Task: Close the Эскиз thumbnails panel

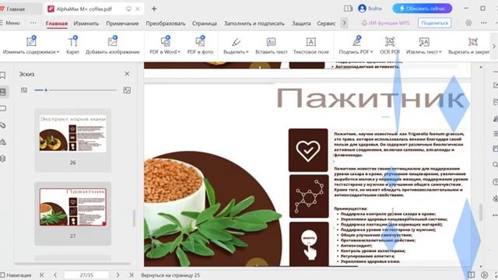Action: (127, 74)
